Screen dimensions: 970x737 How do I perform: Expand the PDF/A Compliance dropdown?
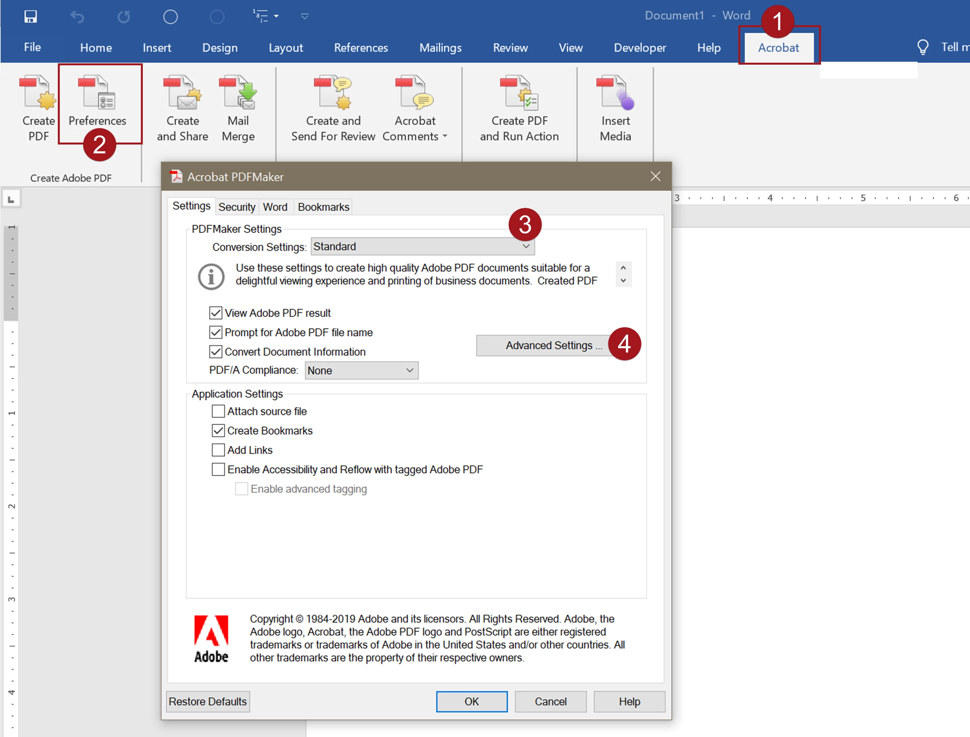[361, 370]
